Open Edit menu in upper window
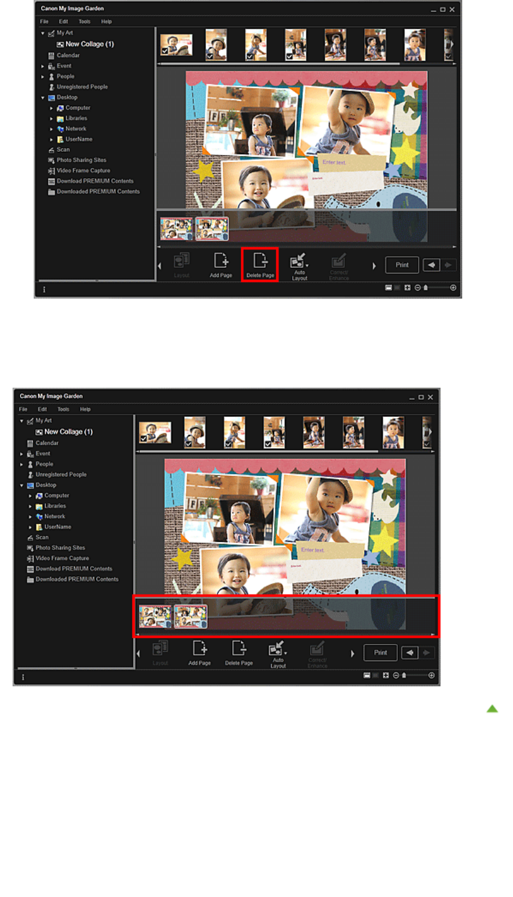The width and height of the screenshot is (513, 897). [x=63, y=22]
